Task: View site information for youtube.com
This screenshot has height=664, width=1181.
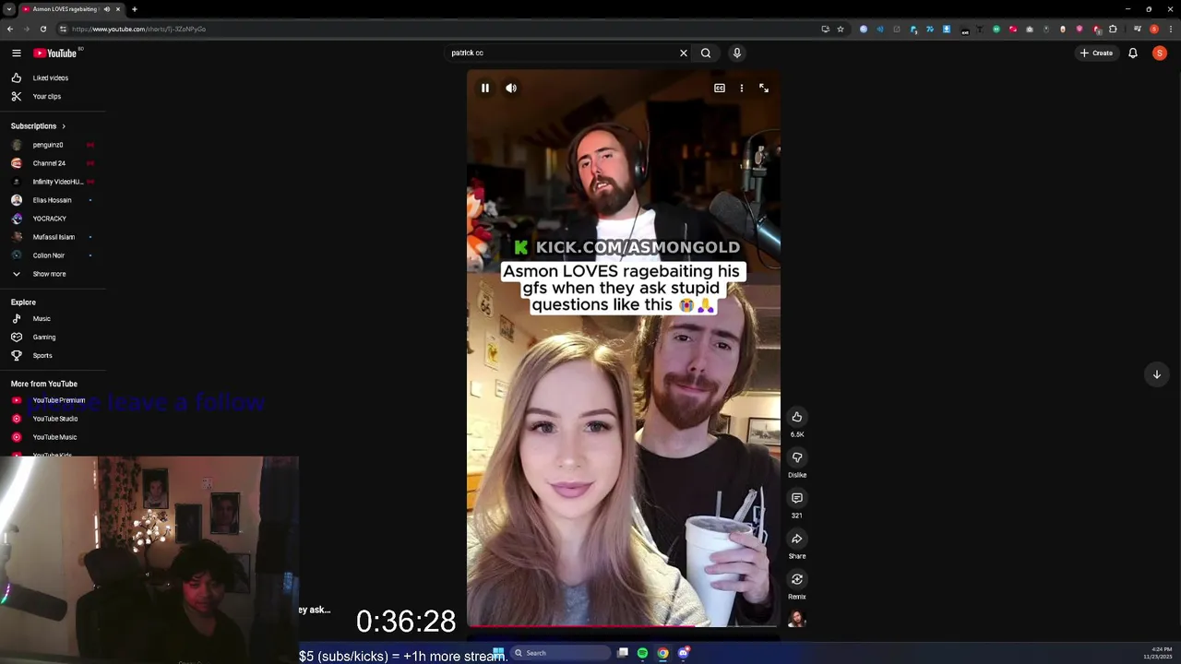Action: pyautogui.click(x=62, y=29)
